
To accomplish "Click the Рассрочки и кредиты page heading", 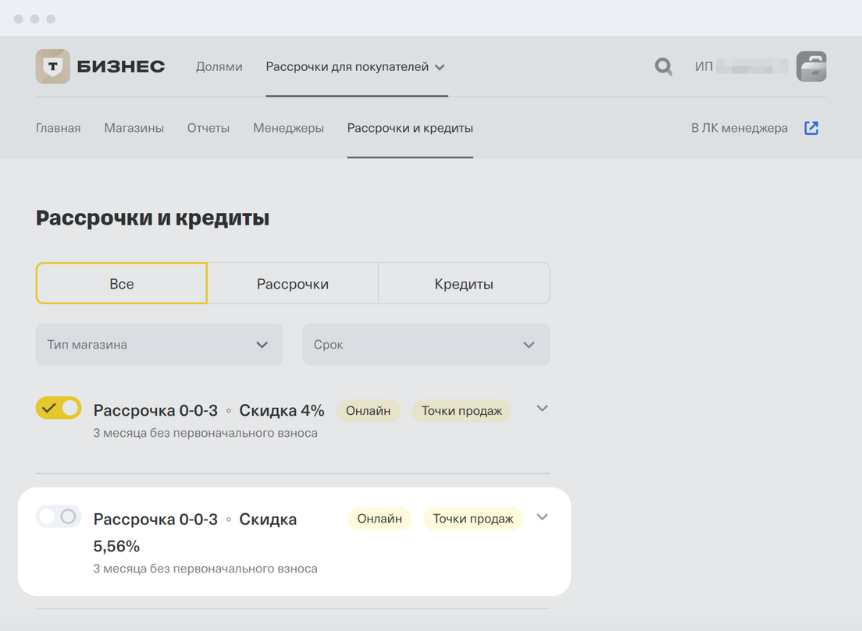I will pos(153,218).
